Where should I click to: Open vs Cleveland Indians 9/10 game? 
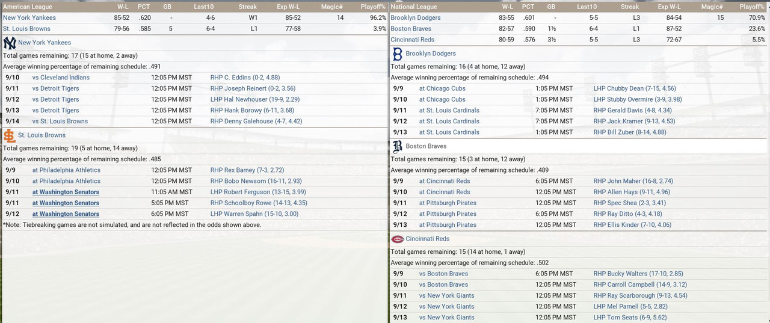point(61,78)
